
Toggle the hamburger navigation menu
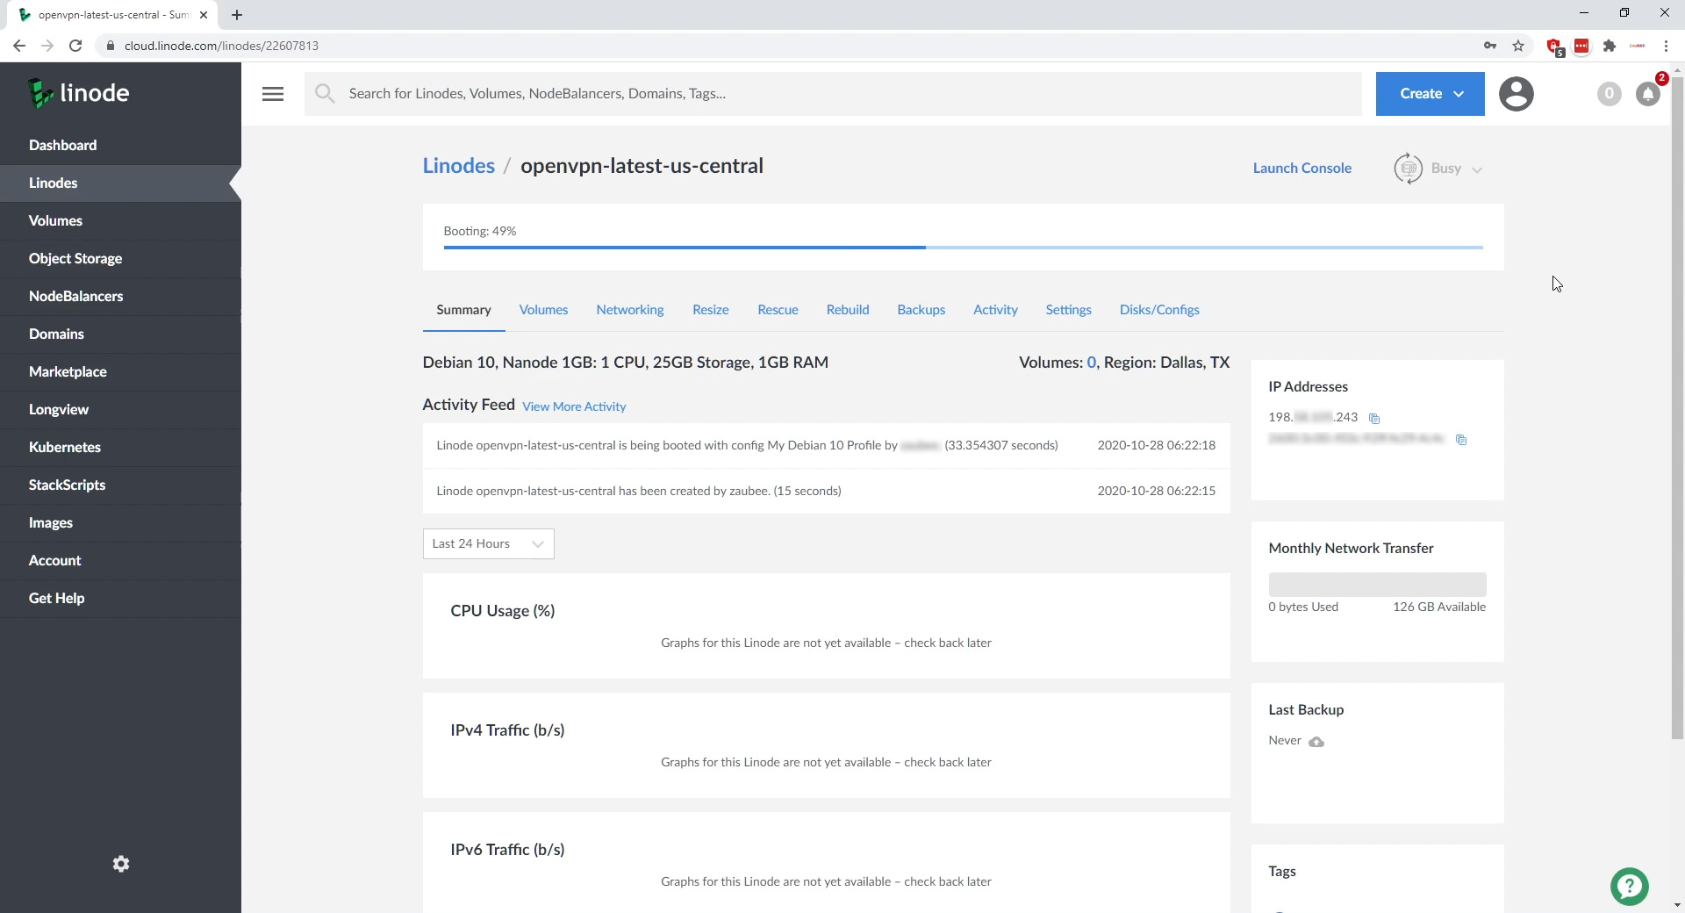click(x=273, y=94)
